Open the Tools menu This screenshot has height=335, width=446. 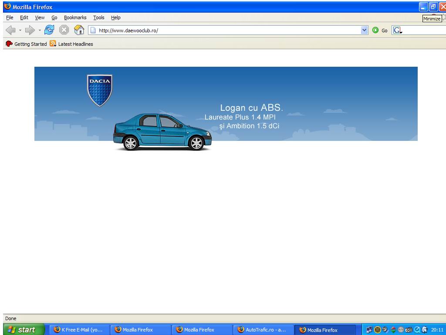(99, 17)
